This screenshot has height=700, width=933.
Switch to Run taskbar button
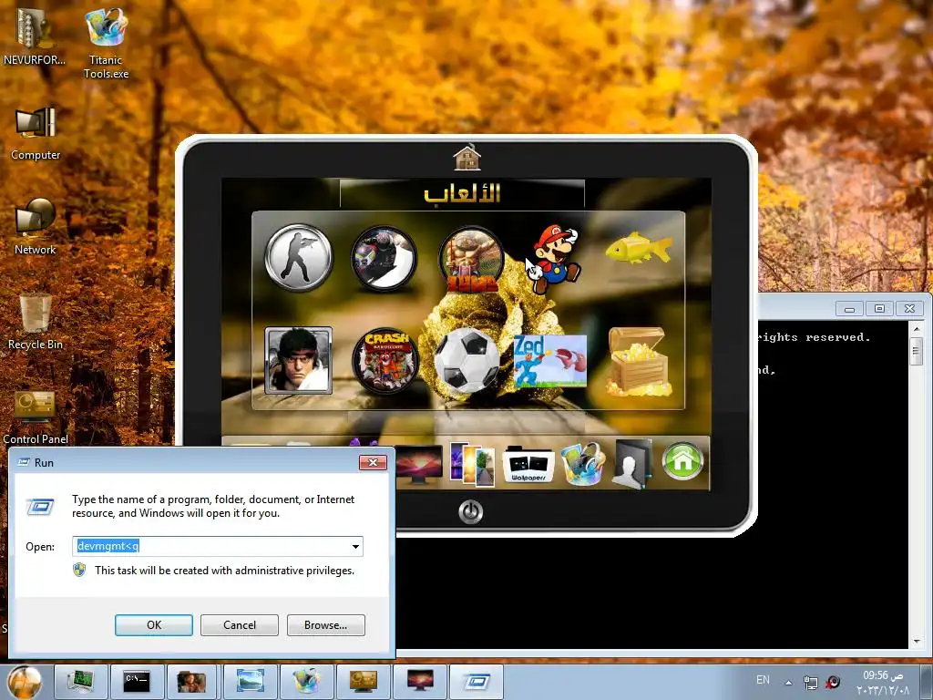477,682
